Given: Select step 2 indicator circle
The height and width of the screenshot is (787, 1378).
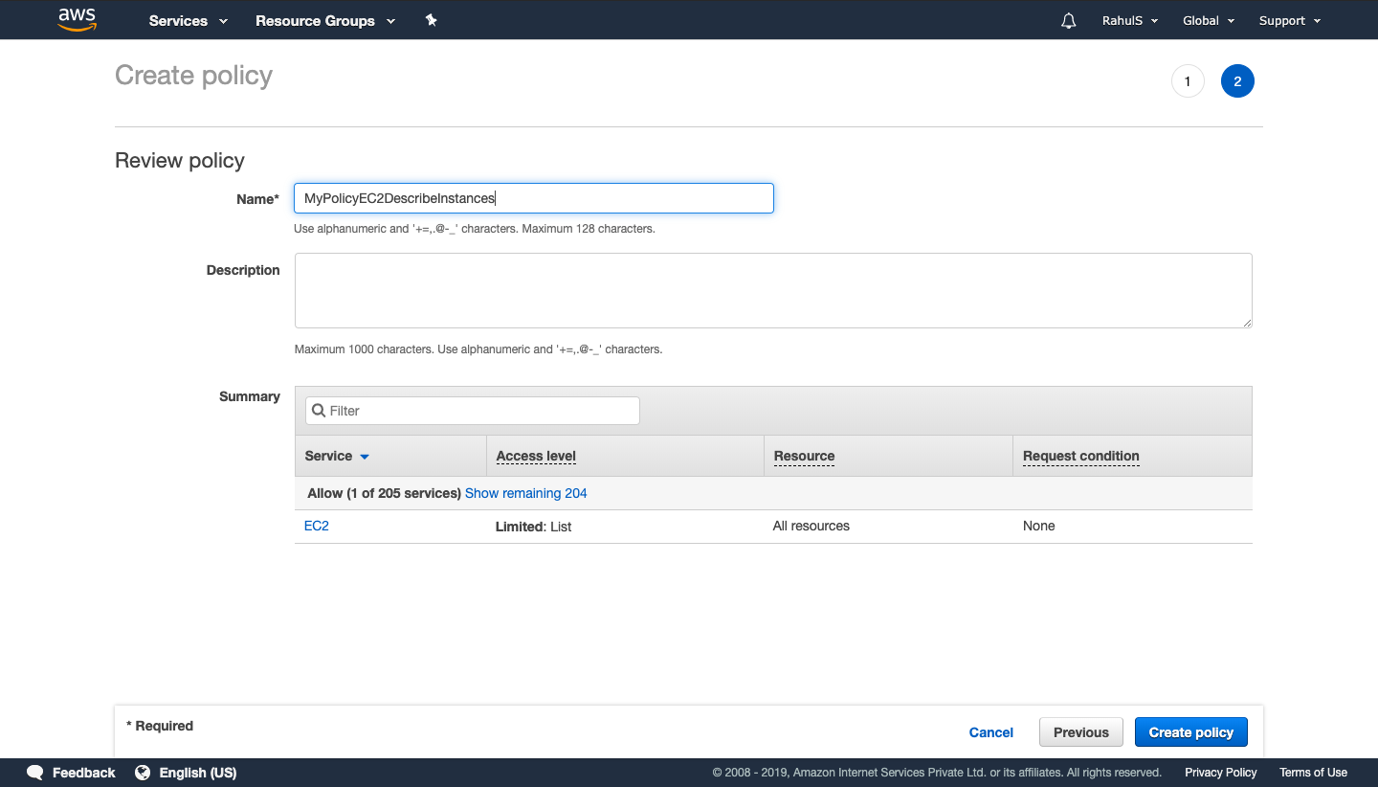Looking at the screenshot, I should pyautogui.click(x=1237, y=80).
